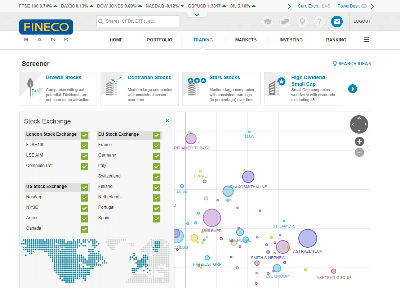Click the location pin icon in header
The width and height of the screenshot is (400, 288).
click(302, 22)
